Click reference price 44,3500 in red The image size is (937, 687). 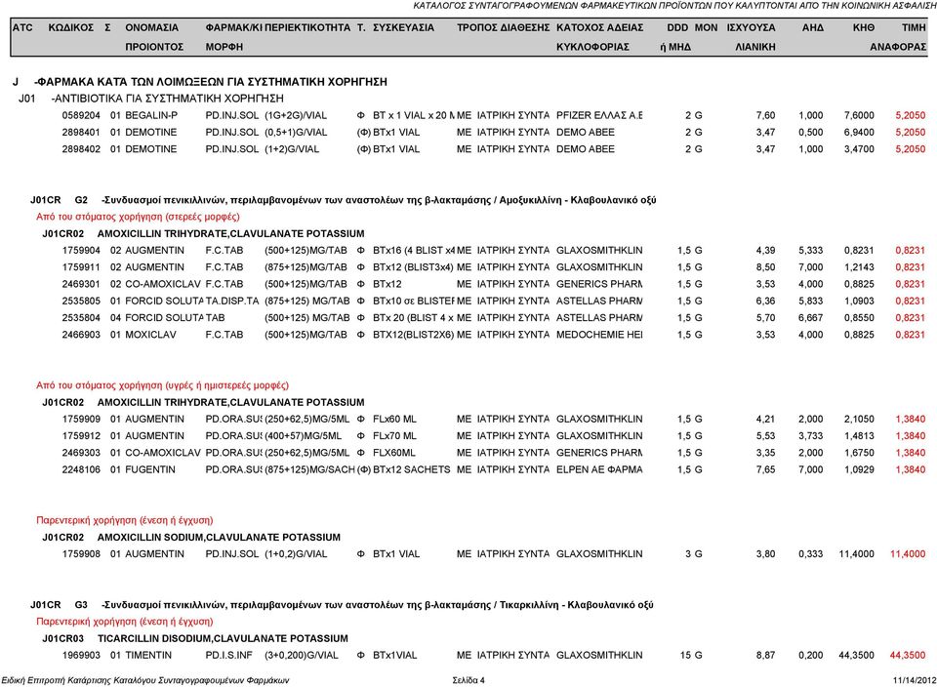click(908, 656)
